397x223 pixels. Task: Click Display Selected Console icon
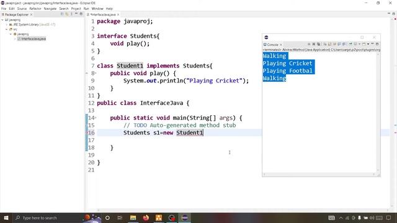[355, 44]
